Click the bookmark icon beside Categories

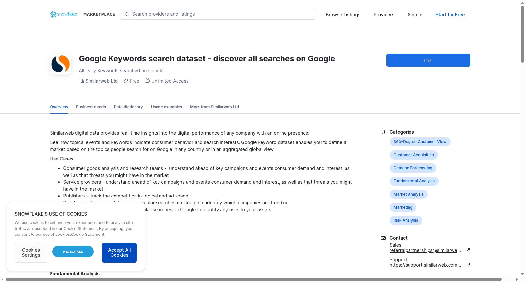tap(383, 132)
